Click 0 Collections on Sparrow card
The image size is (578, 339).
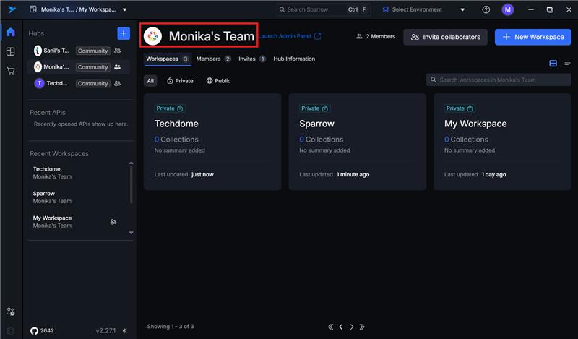pyautogui.click(x=321, y=140)
